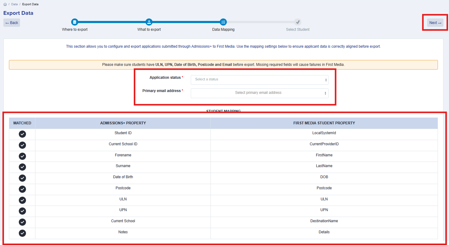The width and height of the screenshot is (449, 245).
Task: Click the Where to export step label
Action: 75,30
